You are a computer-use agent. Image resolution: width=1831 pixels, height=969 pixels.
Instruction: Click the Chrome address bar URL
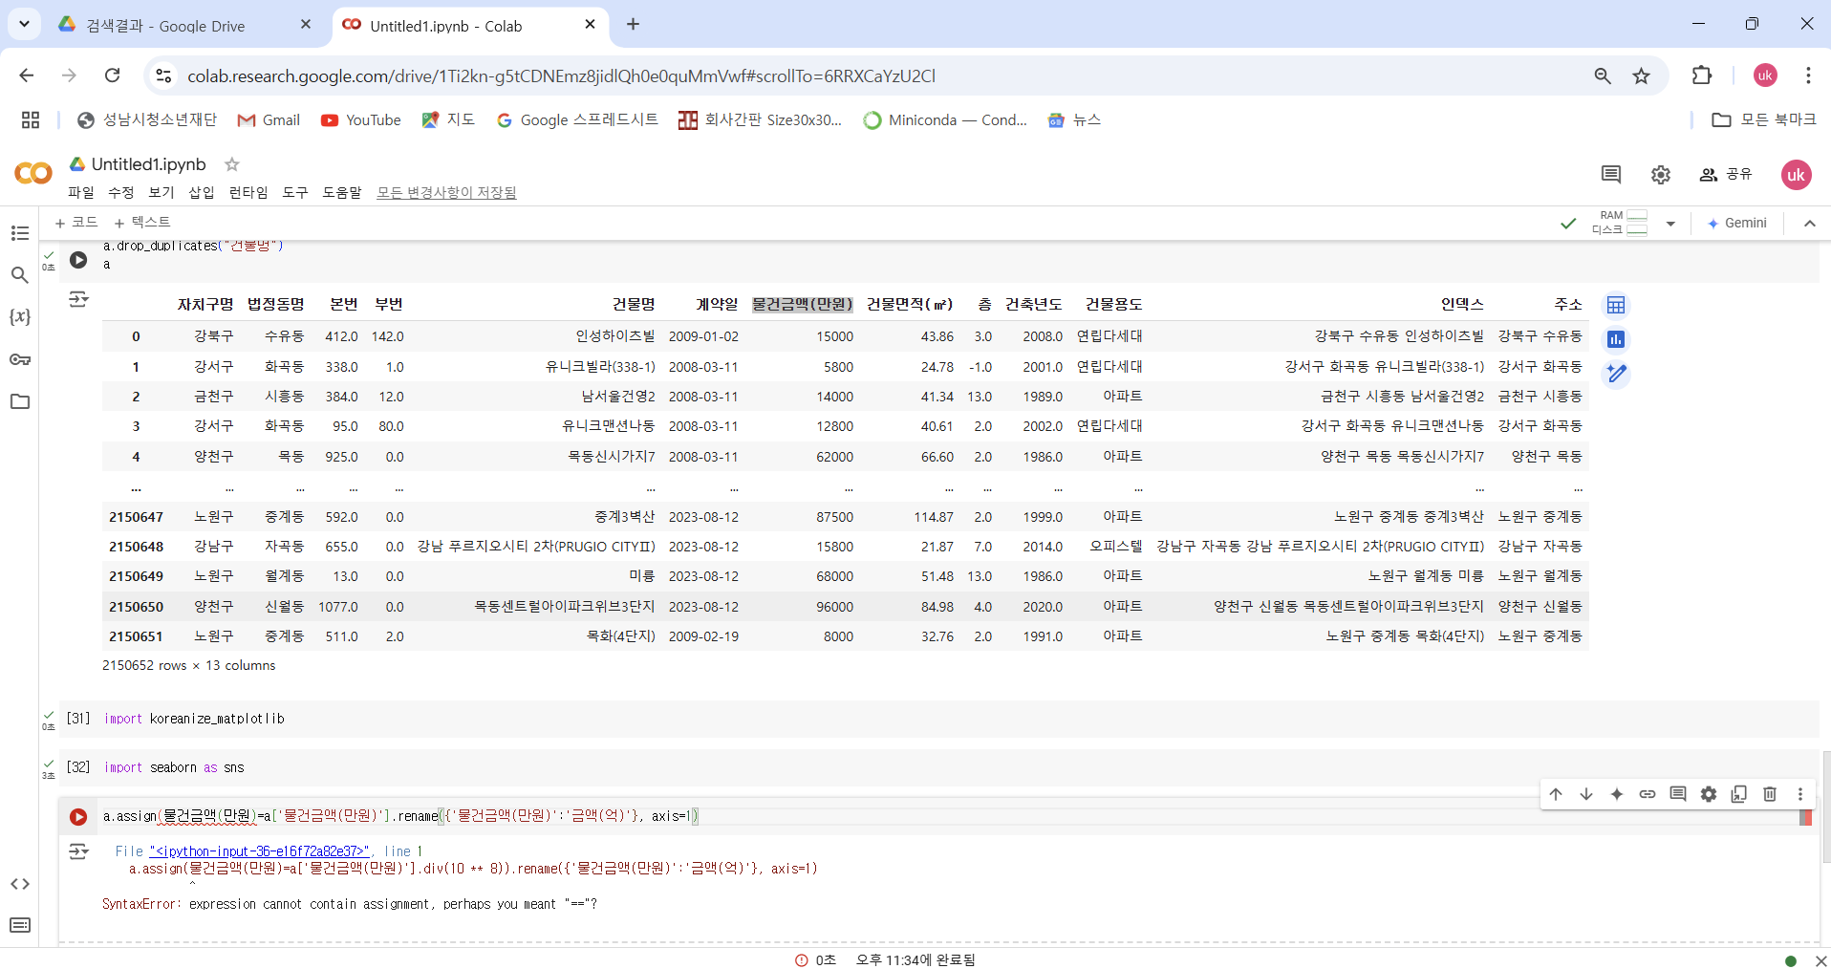561,75
